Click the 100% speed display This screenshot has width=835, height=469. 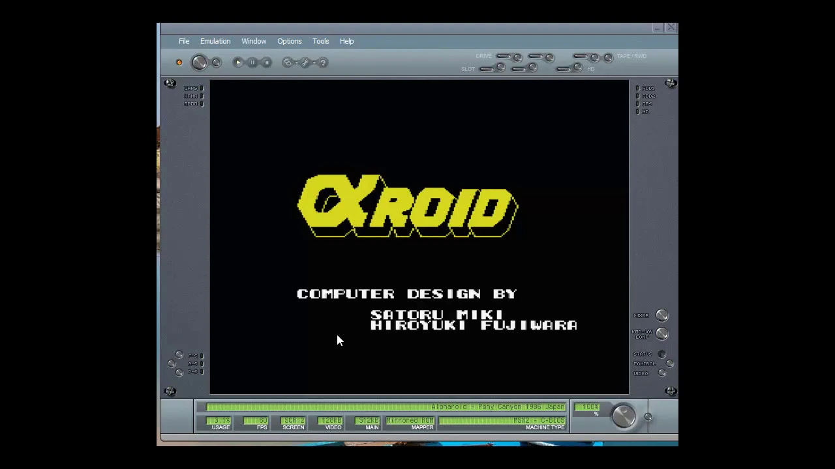(587, 408)
